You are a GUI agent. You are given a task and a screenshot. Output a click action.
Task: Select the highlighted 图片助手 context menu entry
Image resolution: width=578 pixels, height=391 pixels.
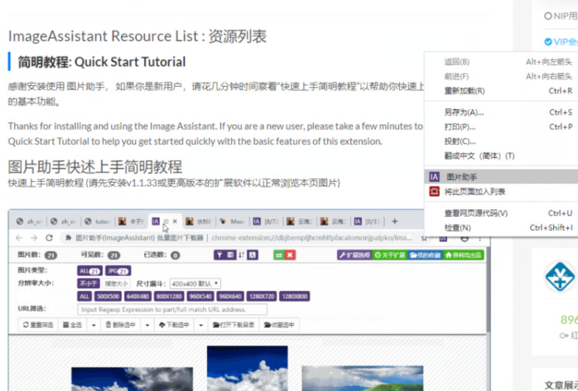[x=501, y=177]
